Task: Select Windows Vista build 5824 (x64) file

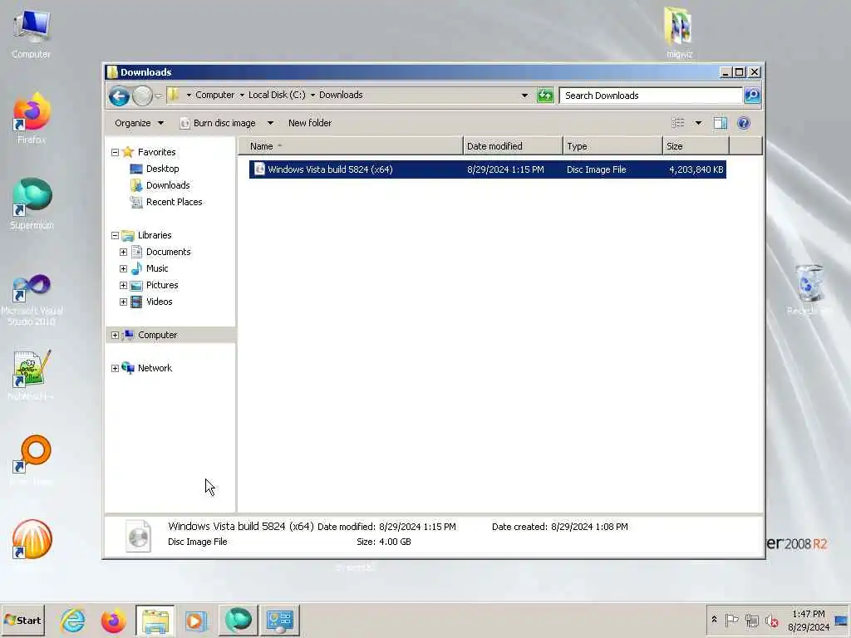Action: coord(487,169)
